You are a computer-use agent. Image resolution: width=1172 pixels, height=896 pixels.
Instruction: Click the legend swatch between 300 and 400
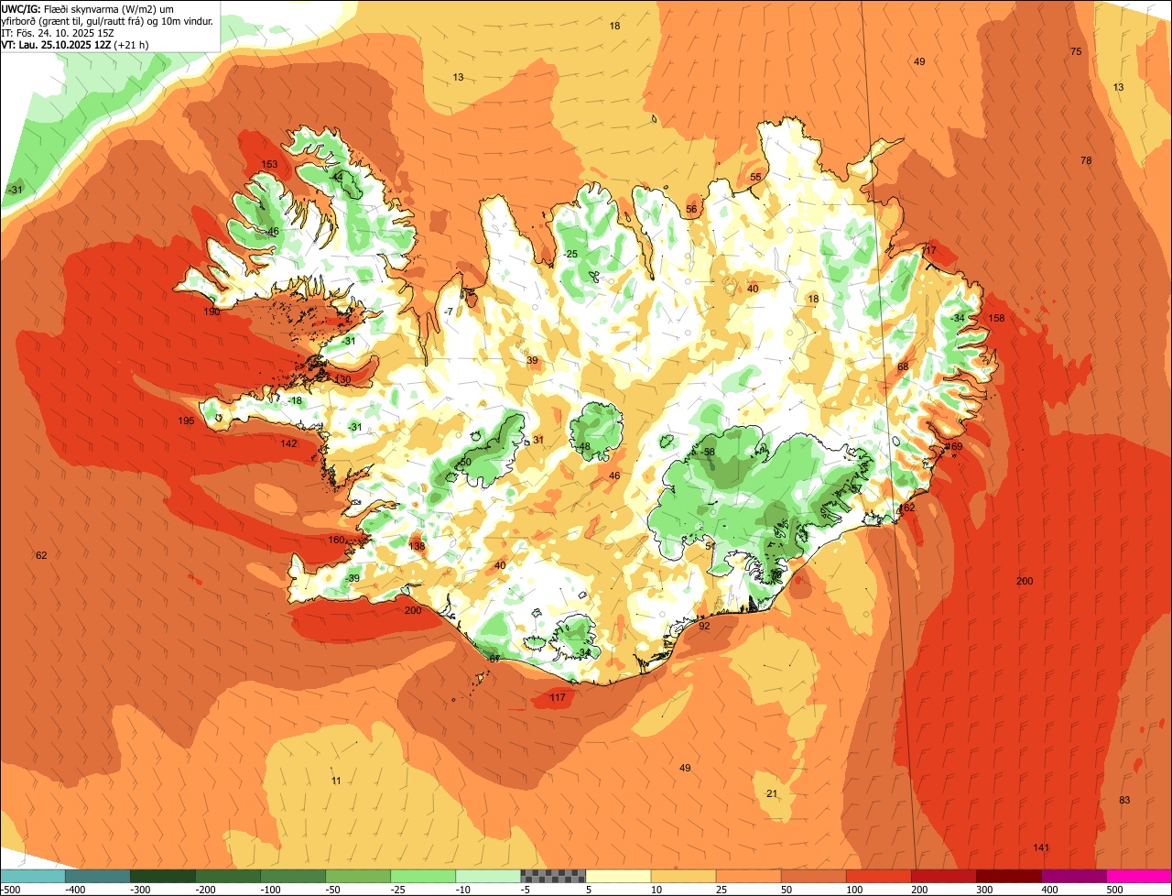click(x=1008, y=876)
